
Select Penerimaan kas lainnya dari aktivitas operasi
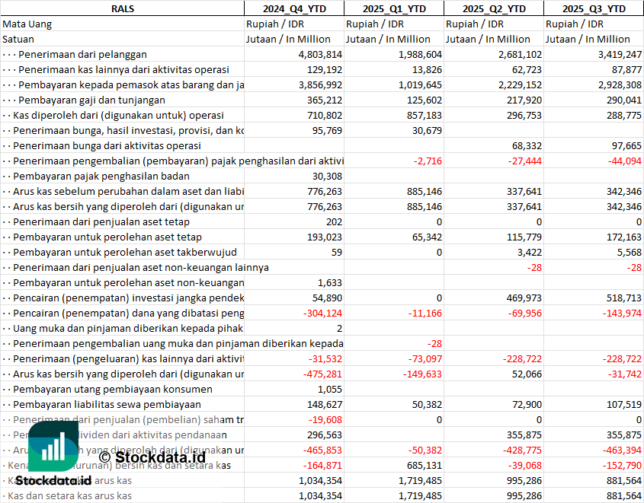[x=123, y=69]
